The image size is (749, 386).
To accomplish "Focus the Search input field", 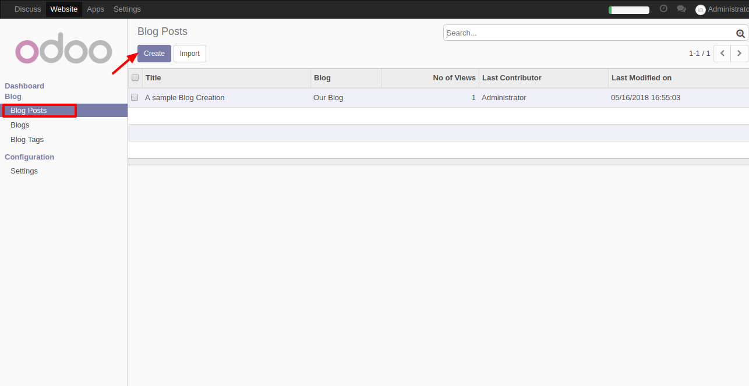I will coord(589,33).
